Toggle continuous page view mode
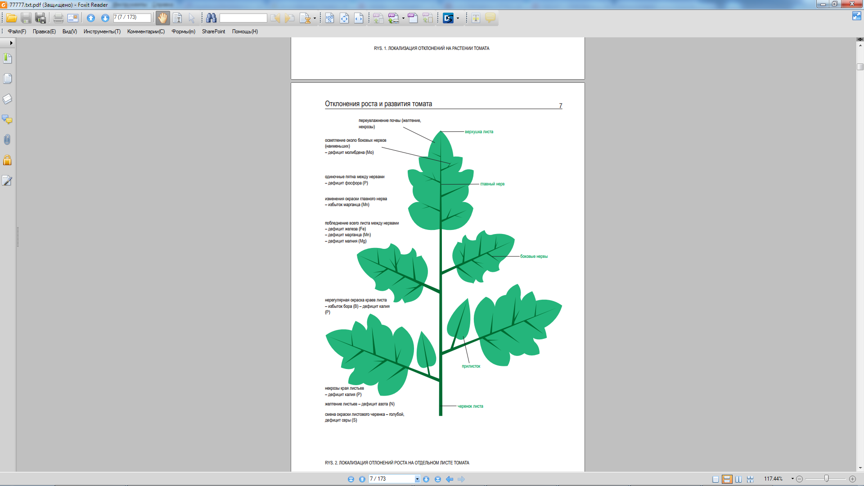This screenshot has width=864, height=486. [x=727, y=479]
